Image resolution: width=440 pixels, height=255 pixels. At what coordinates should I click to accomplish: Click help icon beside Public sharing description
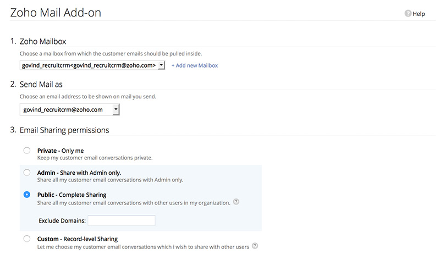pyautogui.click(x=237, y=202)
